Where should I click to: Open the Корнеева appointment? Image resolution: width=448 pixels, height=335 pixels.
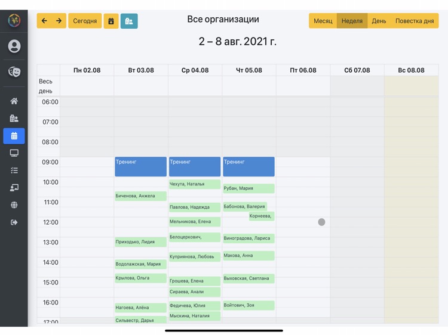[262, 216]
